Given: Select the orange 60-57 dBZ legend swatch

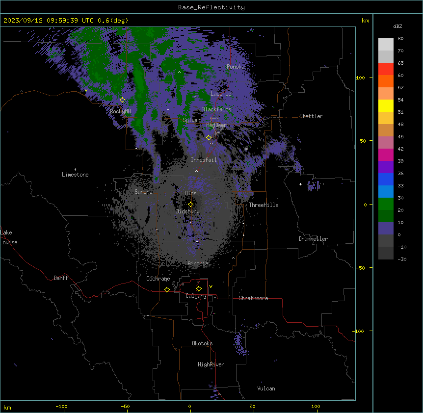Looking at the screenshot, I should point(386,81).
